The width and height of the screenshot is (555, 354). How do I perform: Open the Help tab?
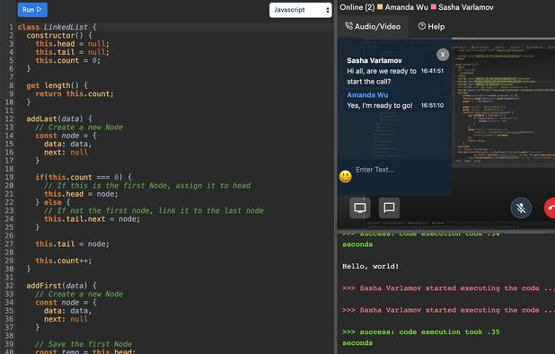click(x=431, y=27)
